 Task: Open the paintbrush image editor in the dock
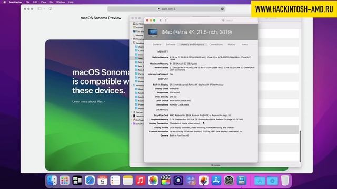(204, 181)
